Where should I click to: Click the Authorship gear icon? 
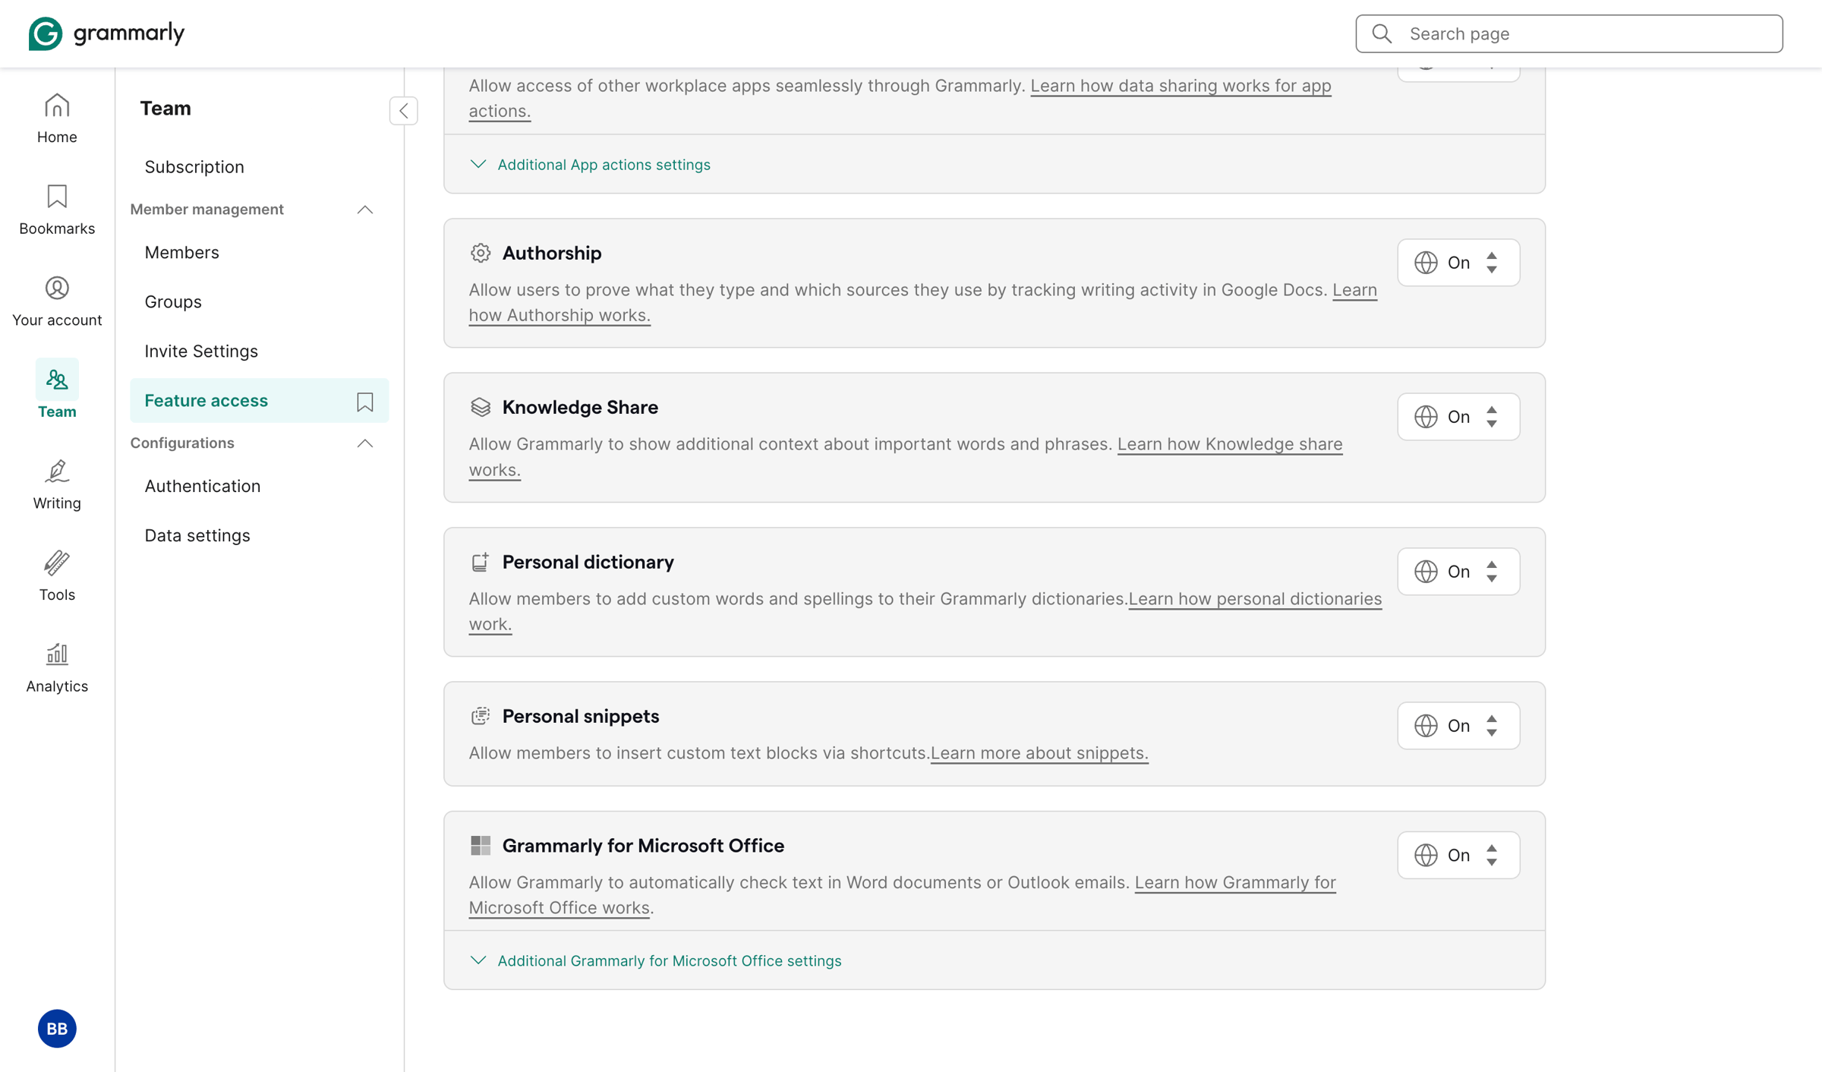(481, 253)
